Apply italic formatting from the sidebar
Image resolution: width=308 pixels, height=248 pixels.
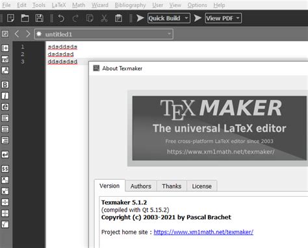[x=5, y=95]
